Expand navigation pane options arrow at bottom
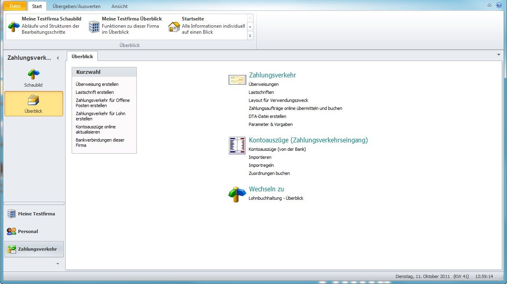This screenshot has width=507, height=284. point(58,264)
